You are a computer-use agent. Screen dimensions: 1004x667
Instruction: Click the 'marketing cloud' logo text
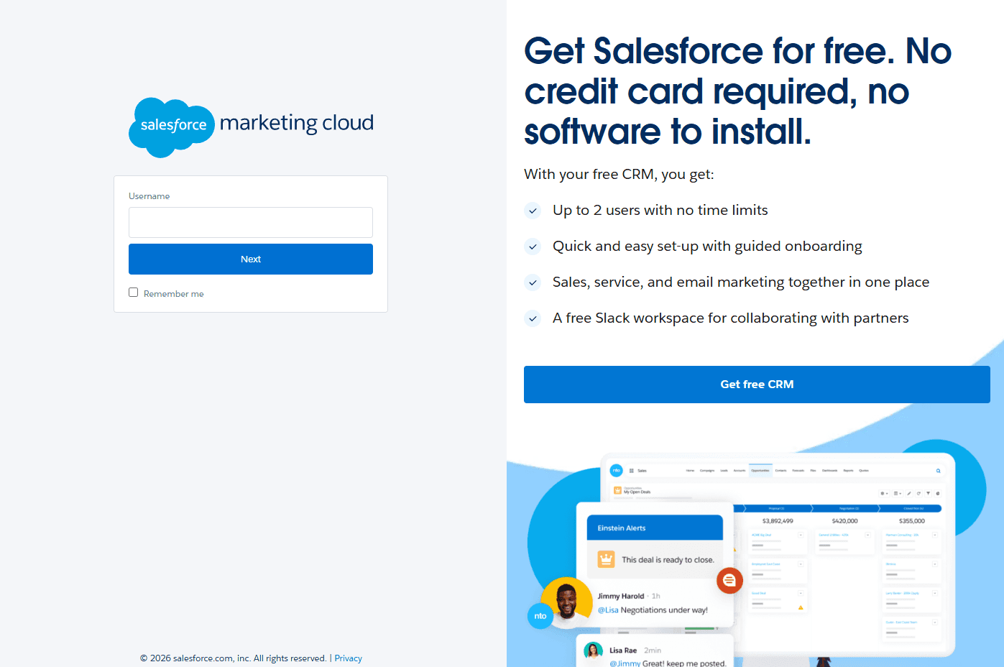tap(297, 123)
